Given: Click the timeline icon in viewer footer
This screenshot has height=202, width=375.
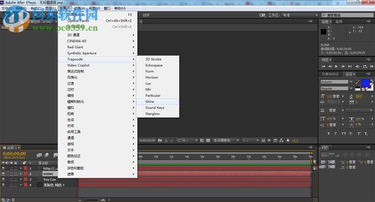Looking at the screenshot, I should click(275, 140).
